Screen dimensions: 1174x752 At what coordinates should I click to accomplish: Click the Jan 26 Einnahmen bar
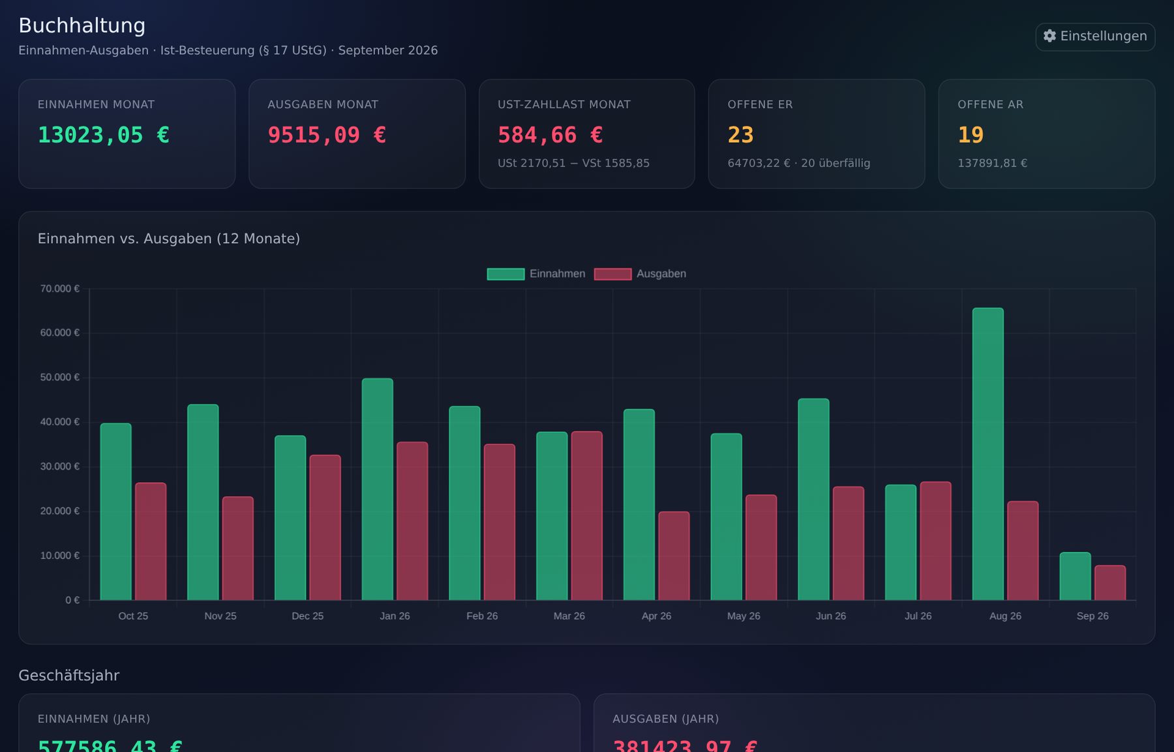pos(377,489)
